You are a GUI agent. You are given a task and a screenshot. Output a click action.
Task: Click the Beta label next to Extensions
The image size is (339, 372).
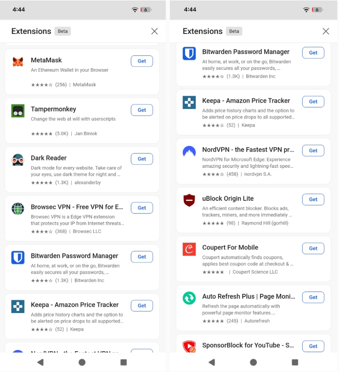[62, 31]
